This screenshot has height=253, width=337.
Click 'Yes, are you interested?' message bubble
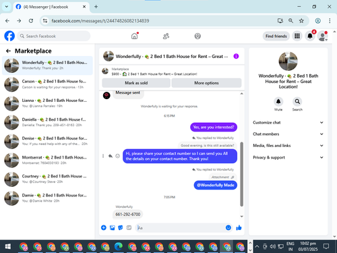214,128
